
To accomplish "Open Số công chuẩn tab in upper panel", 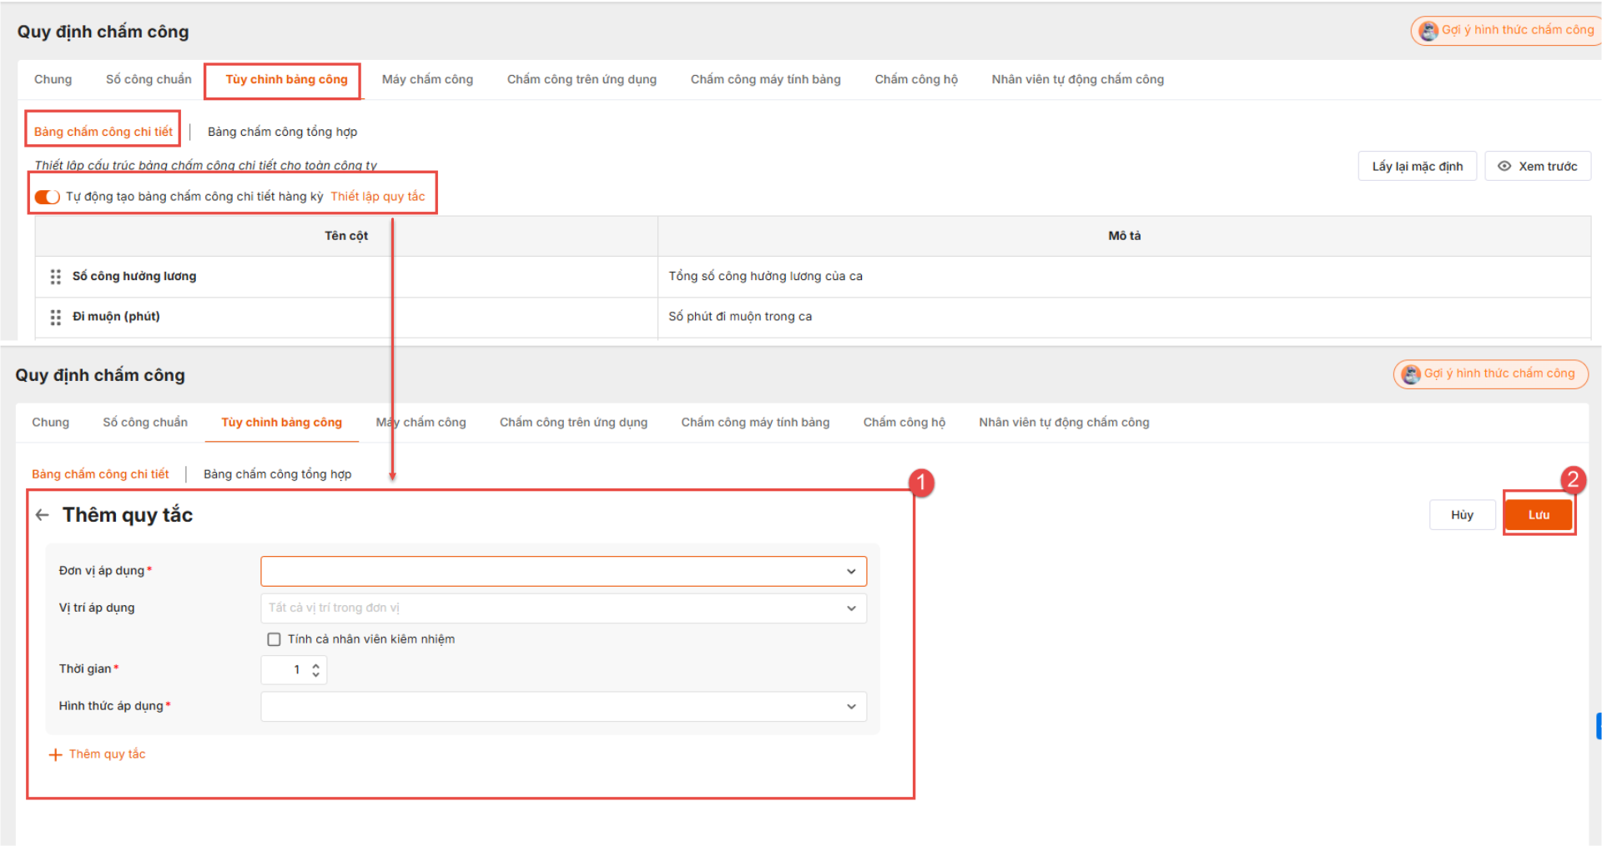I will (149, 79).
